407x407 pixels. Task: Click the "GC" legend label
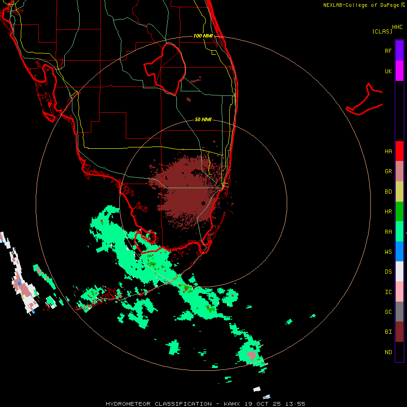click(388, 312)
